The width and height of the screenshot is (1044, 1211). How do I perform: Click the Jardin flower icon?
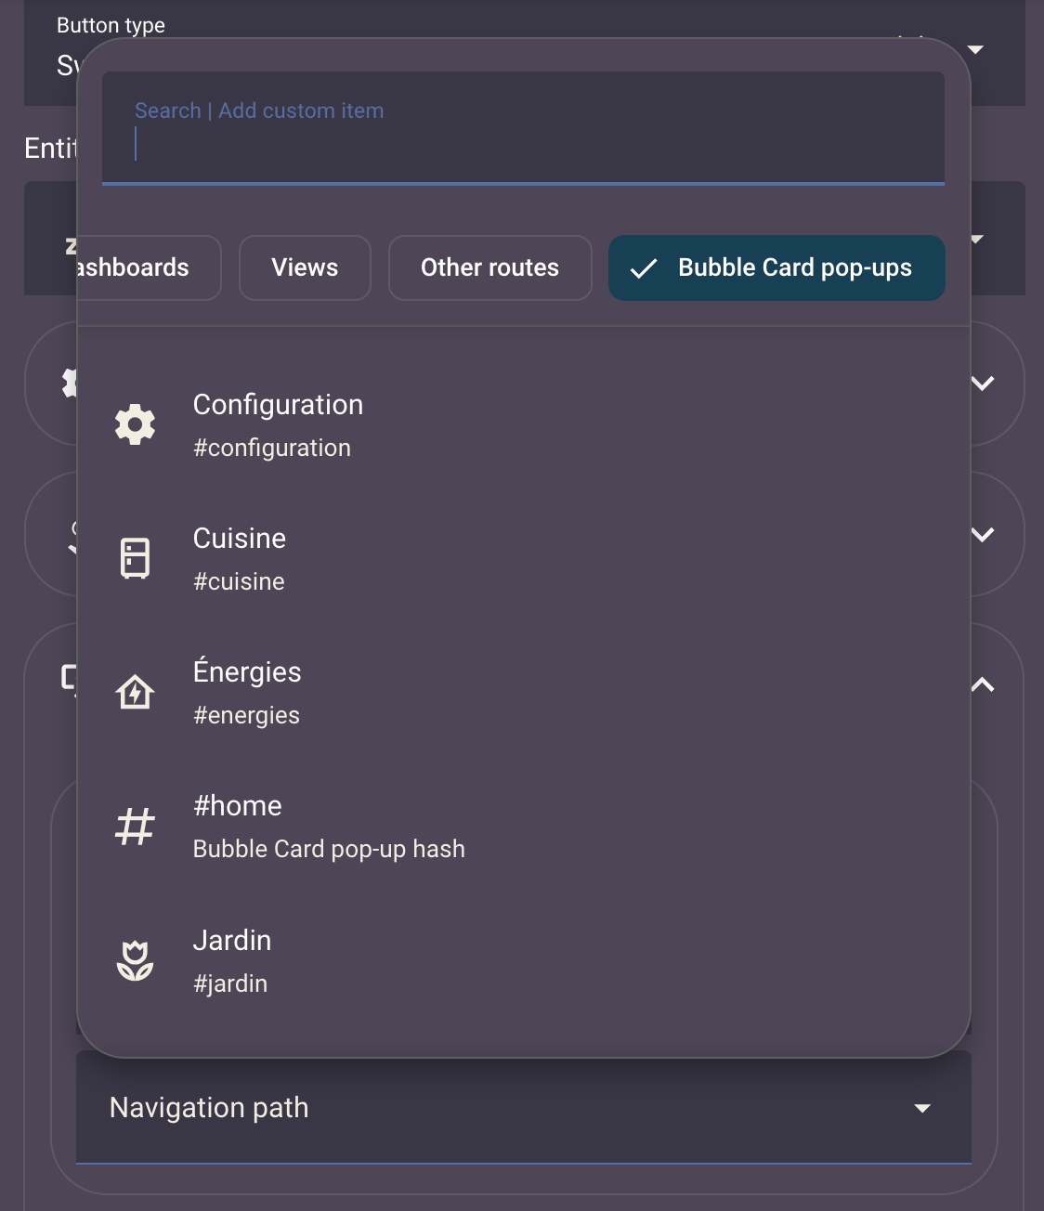tap(135, 961)
